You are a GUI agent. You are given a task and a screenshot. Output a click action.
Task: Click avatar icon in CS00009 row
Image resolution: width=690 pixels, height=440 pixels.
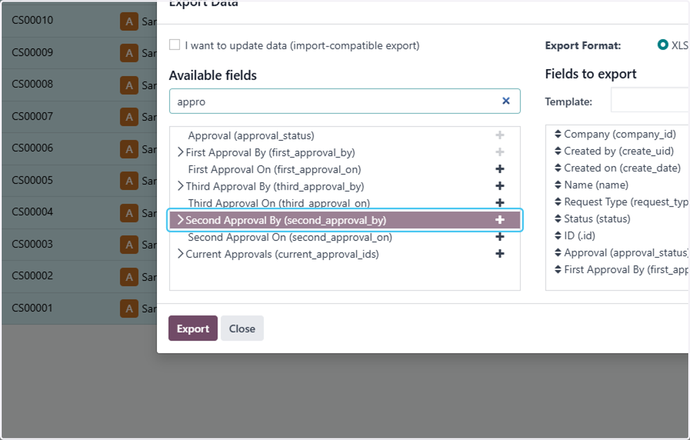coord(129,53)
